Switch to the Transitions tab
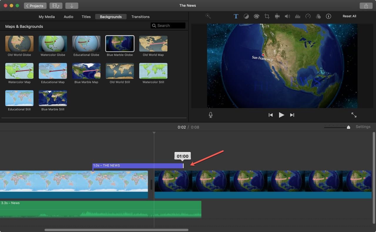376x232 pixels. tap(140, 17)
